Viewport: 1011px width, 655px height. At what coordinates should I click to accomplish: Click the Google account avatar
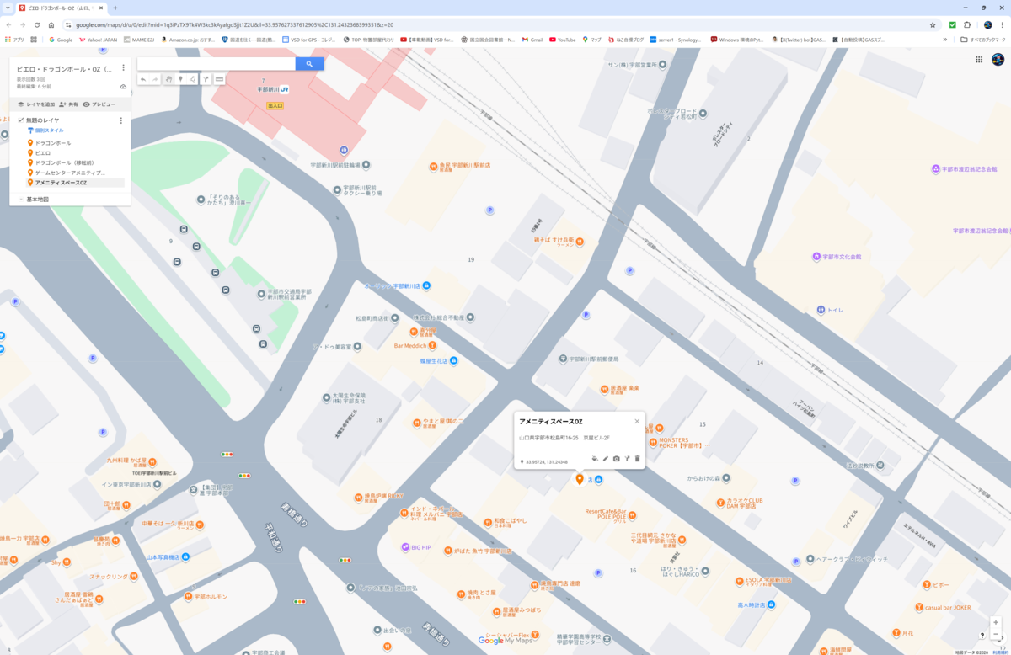pos(998,60)
